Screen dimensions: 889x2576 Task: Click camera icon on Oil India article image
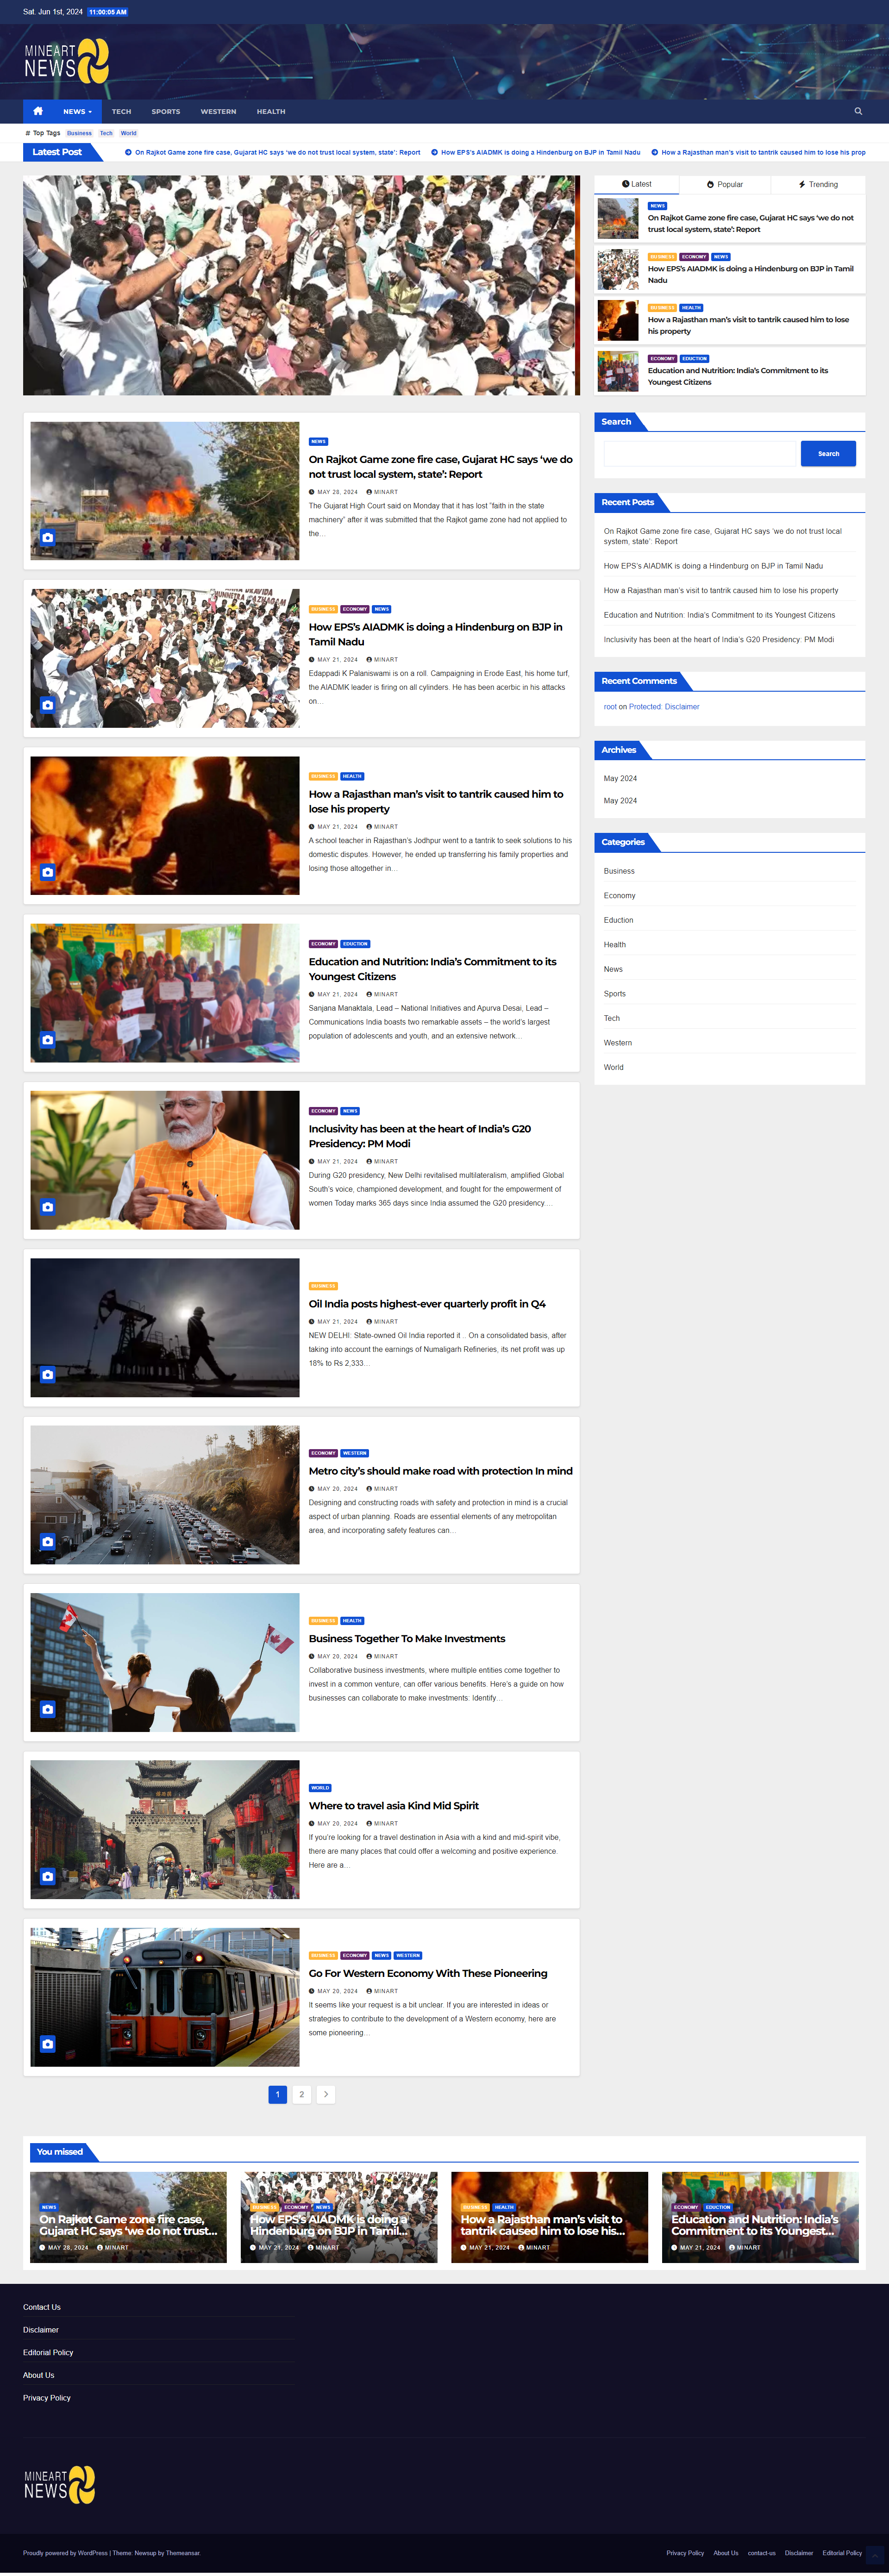(x=47, y=1375)
